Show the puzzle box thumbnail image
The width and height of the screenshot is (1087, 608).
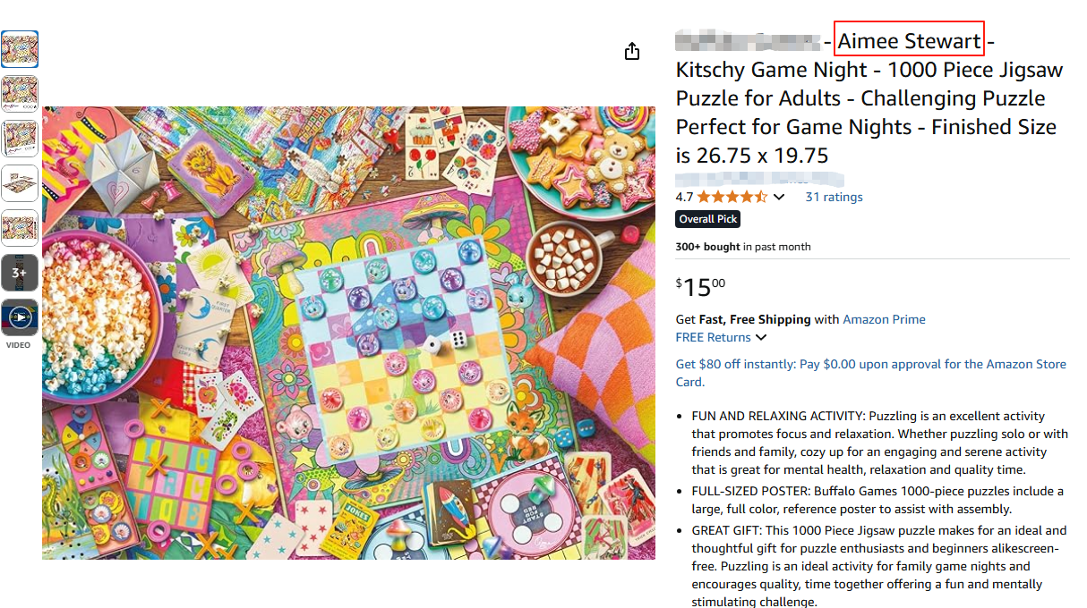coord(20,139)
